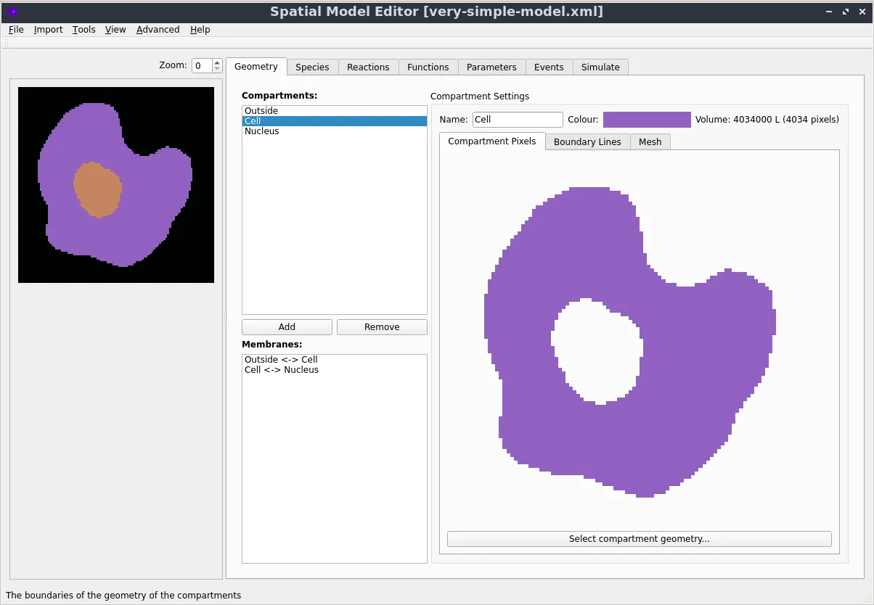Open the Advanced menu

pos(158,30)
